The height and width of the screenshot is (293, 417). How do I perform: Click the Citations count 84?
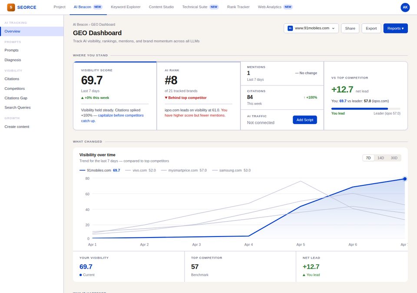click(x=250, y=97)
